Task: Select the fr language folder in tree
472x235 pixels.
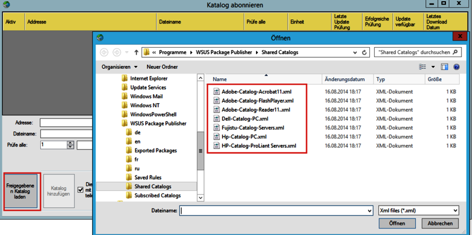Action: click(136, 159)
